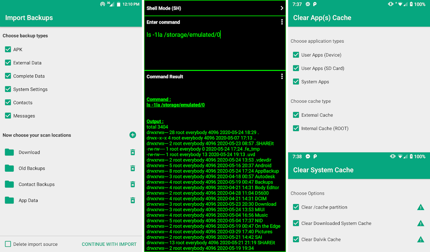Toggle Clear Dalvik Cache checkbox
430x252 pixels.
(x=296, y=239)
